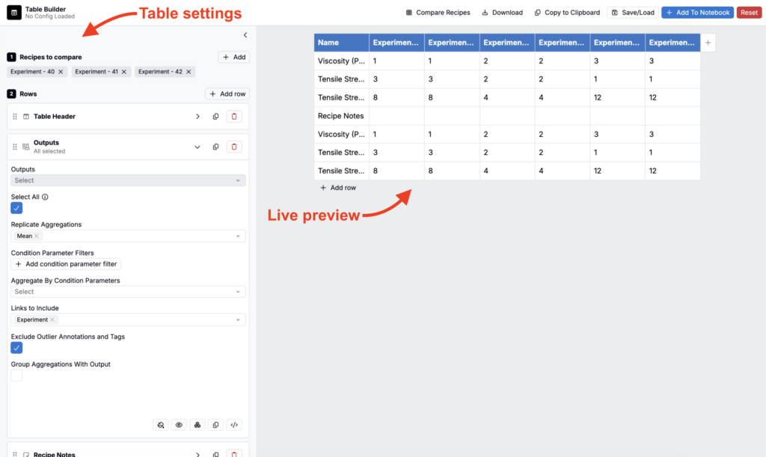The width and height of the screenshot is (766, 457).
Task: Add a new column with plus icon
Action: click(x=708, y=43)
